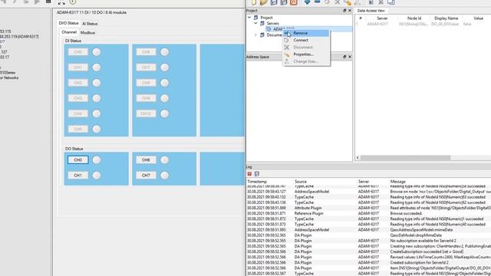Undock the Address Space panel
Image resolution: width=491 pixels, height=276 pixels.
344,57
